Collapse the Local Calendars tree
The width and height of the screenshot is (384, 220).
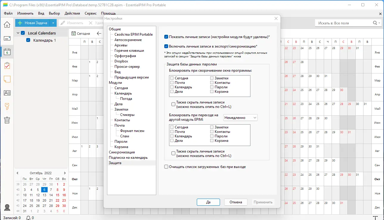pos(18,33)
